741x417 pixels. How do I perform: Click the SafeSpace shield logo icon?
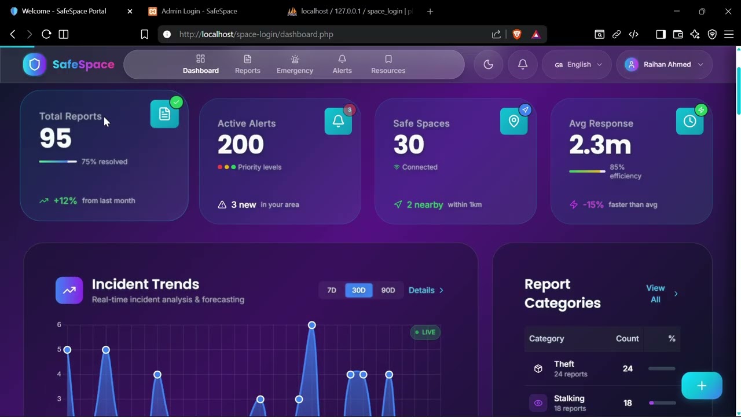coord(34,64)
